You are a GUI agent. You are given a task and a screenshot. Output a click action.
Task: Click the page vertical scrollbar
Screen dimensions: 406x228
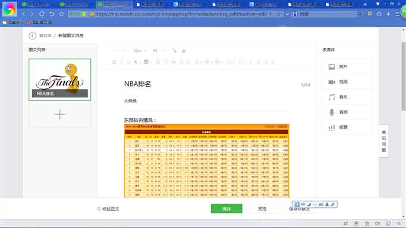404,76
